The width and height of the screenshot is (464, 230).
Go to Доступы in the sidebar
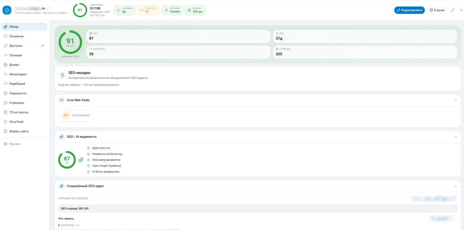pyautogui.click(x=24, y=46)
